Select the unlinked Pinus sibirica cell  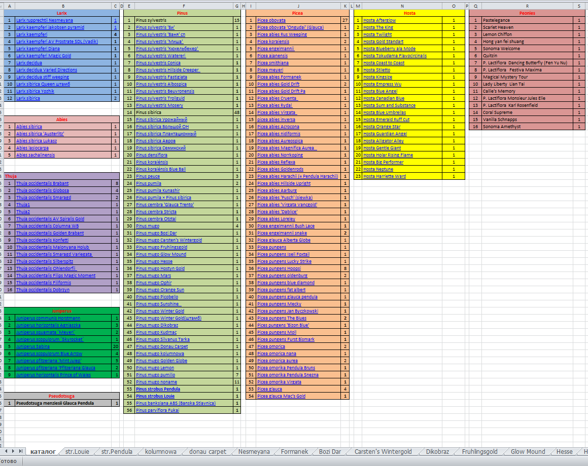click(x=184, y=112)
